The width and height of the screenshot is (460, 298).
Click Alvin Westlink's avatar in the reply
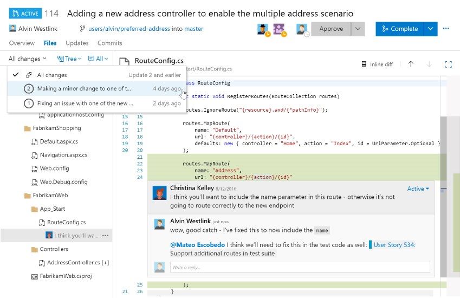click(159, 224)
